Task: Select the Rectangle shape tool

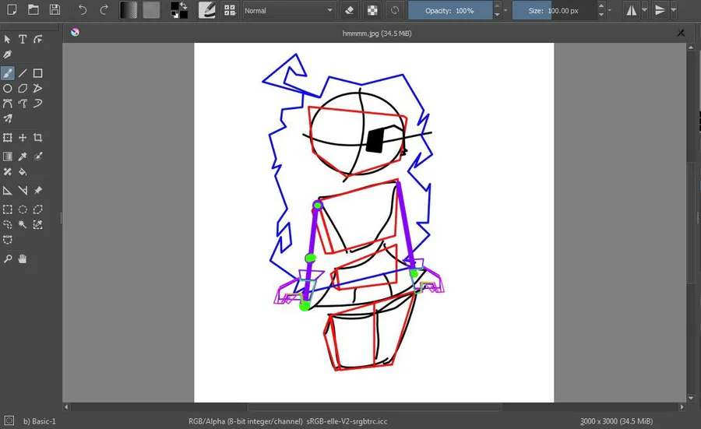Action: point(38,73)
